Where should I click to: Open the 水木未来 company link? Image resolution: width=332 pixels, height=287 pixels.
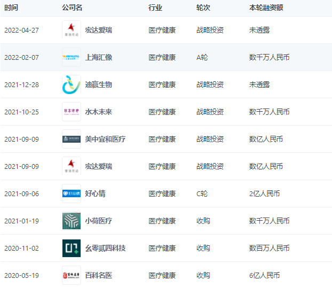[x=98, y=112]
